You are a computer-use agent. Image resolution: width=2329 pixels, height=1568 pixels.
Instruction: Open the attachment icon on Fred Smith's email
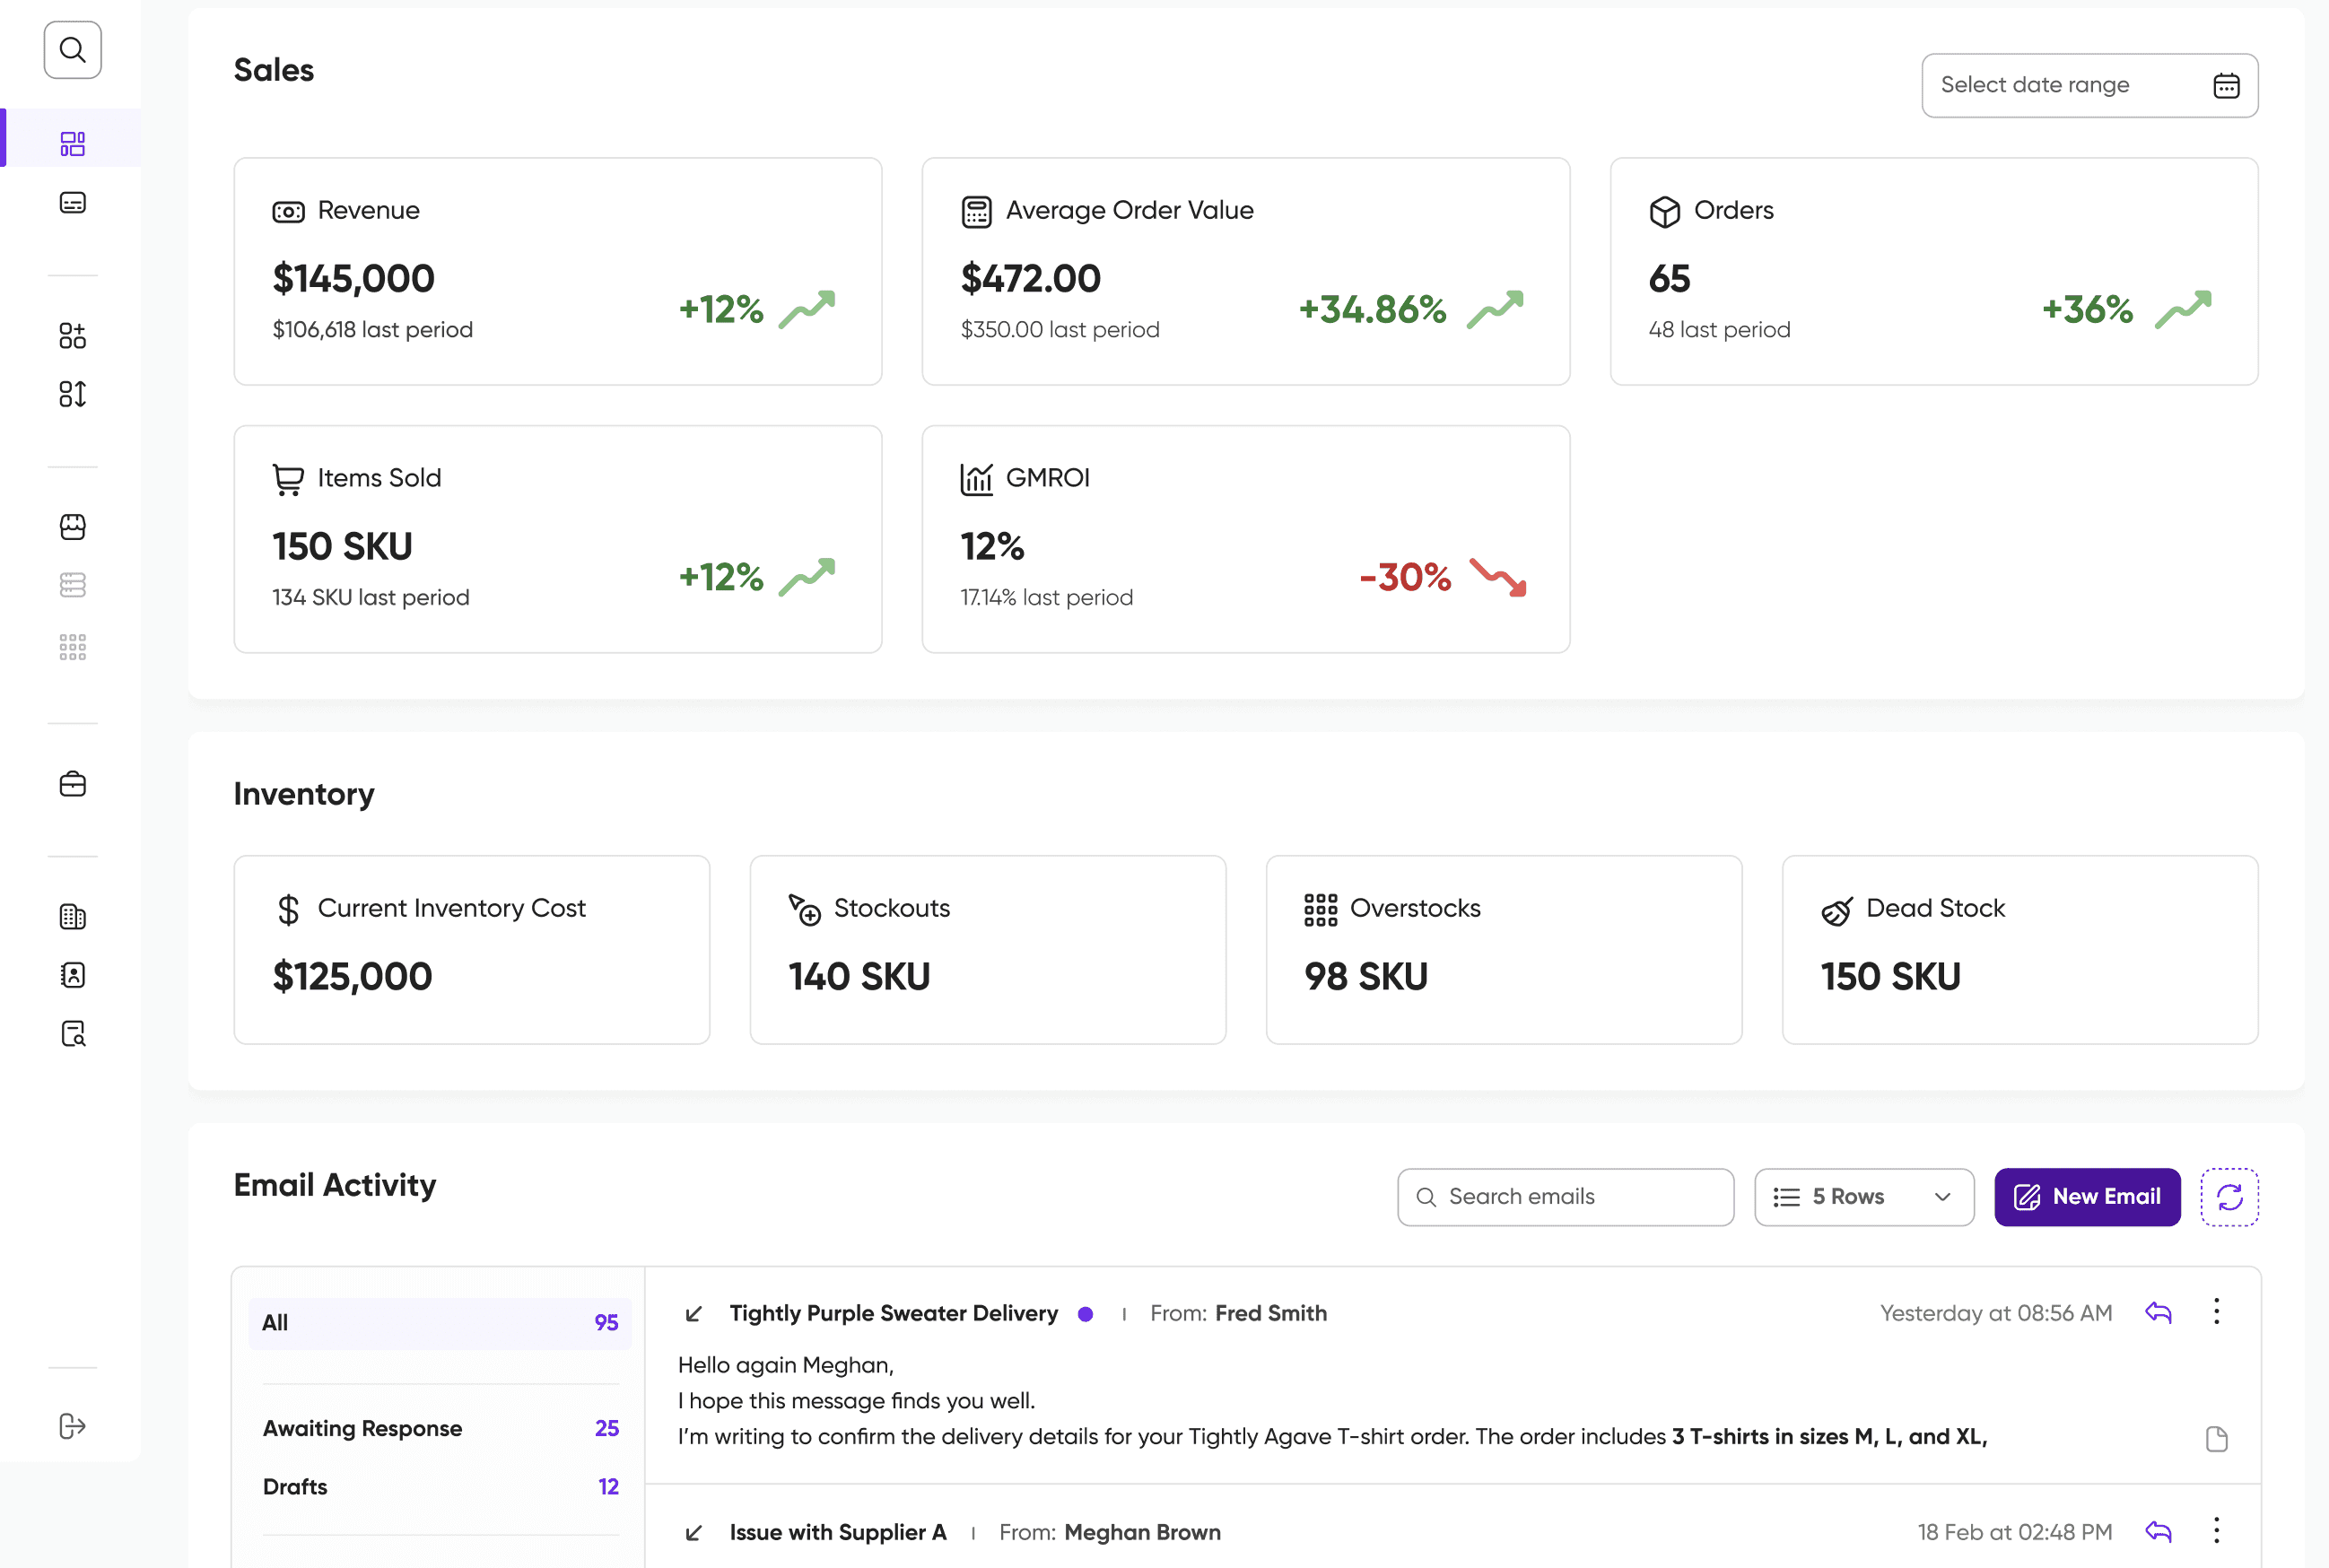pos(2216,1438)
